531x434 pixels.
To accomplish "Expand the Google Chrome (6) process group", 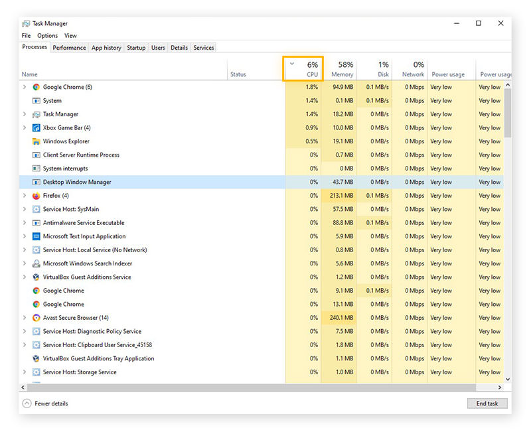I will pos(25,87).
